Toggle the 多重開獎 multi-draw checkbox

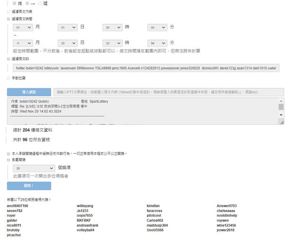click(9, 160)
